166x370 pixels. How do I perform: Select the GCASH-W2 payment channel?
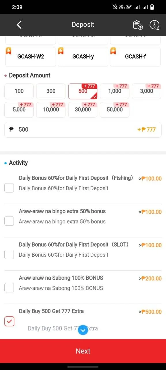click(x=31, y=57)
